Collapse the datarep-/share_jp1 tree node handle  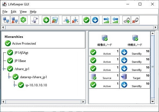pyautogui.click(x=9, y=77)
